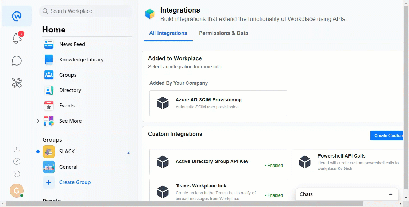The width and height of the screenshot is (409, 207).
Task: Open the Azure AD SCIM Provisioning integration
Action: [218, 103]
